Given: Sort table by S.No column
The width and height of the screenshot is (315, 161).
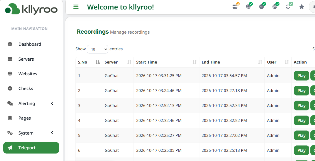Looking at the screenshot, I should pos(89,62).
